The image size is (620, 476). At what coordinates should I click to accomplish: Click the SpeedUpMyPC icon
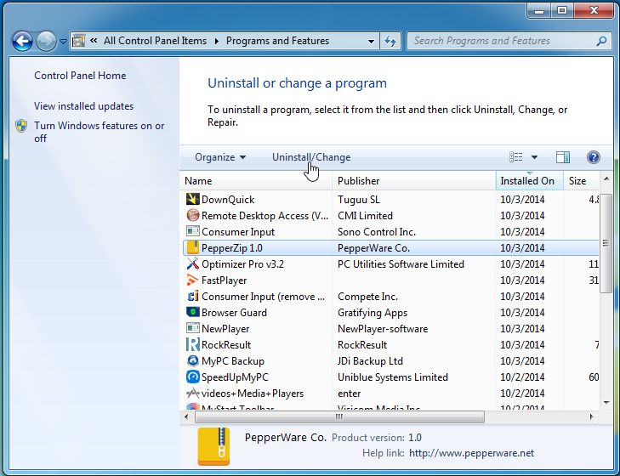192,377
